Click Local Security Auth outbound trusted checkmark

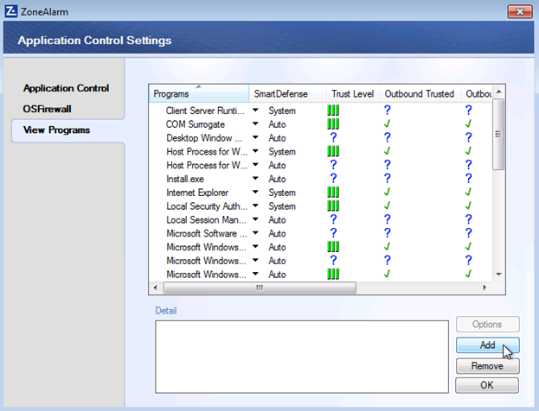pos(387,206)
